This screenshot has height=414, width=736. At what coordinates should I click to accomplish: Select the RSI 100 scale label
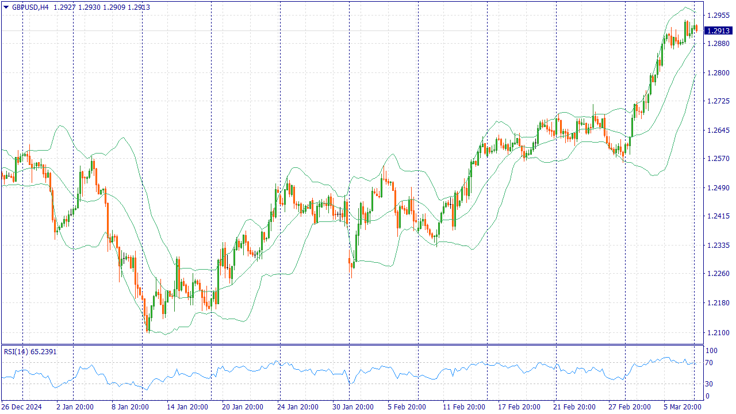712,351
